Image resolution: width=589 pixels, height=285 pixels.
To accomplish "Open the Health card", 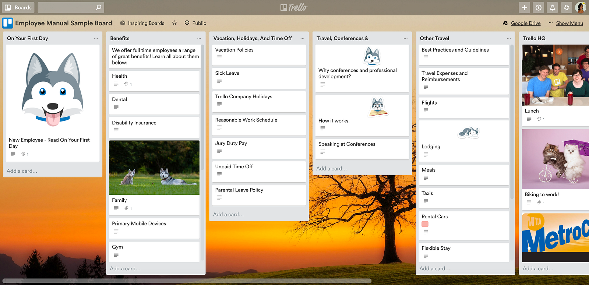I will coord(154,80).
